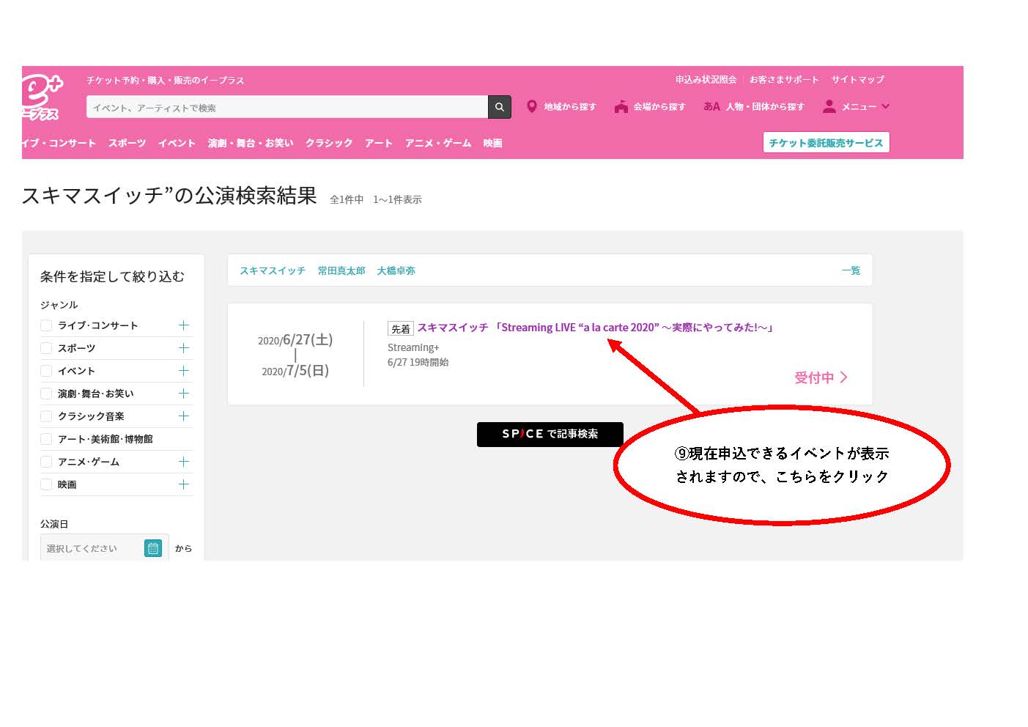The image size is (1028, 727).
Task: Open the アニメ・ゲーム navigation tab
Action: click(438, 143)
